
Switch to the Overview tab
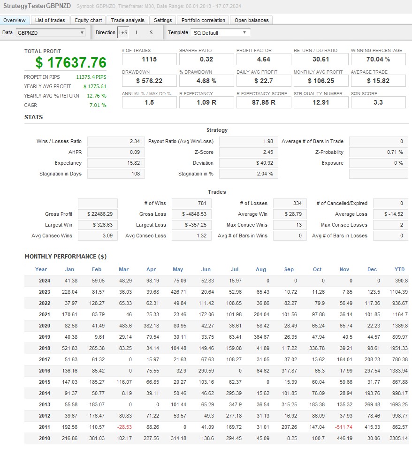coord(15,20)
